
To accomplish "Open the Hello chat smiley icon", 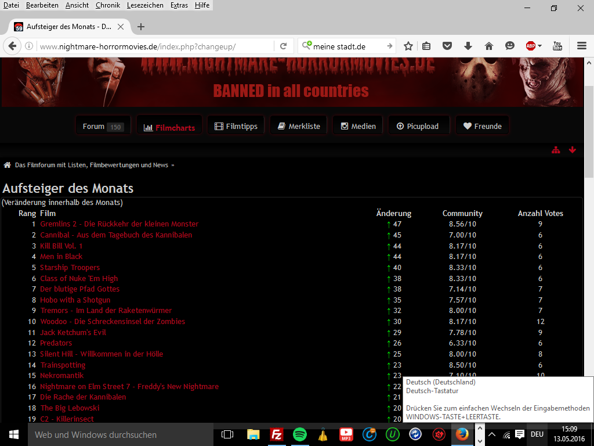I will [510, 46].
